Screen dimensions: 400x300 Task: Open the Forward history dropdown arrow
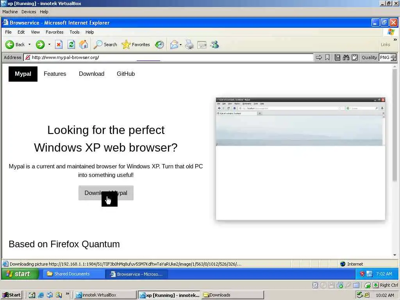[49, 45]
